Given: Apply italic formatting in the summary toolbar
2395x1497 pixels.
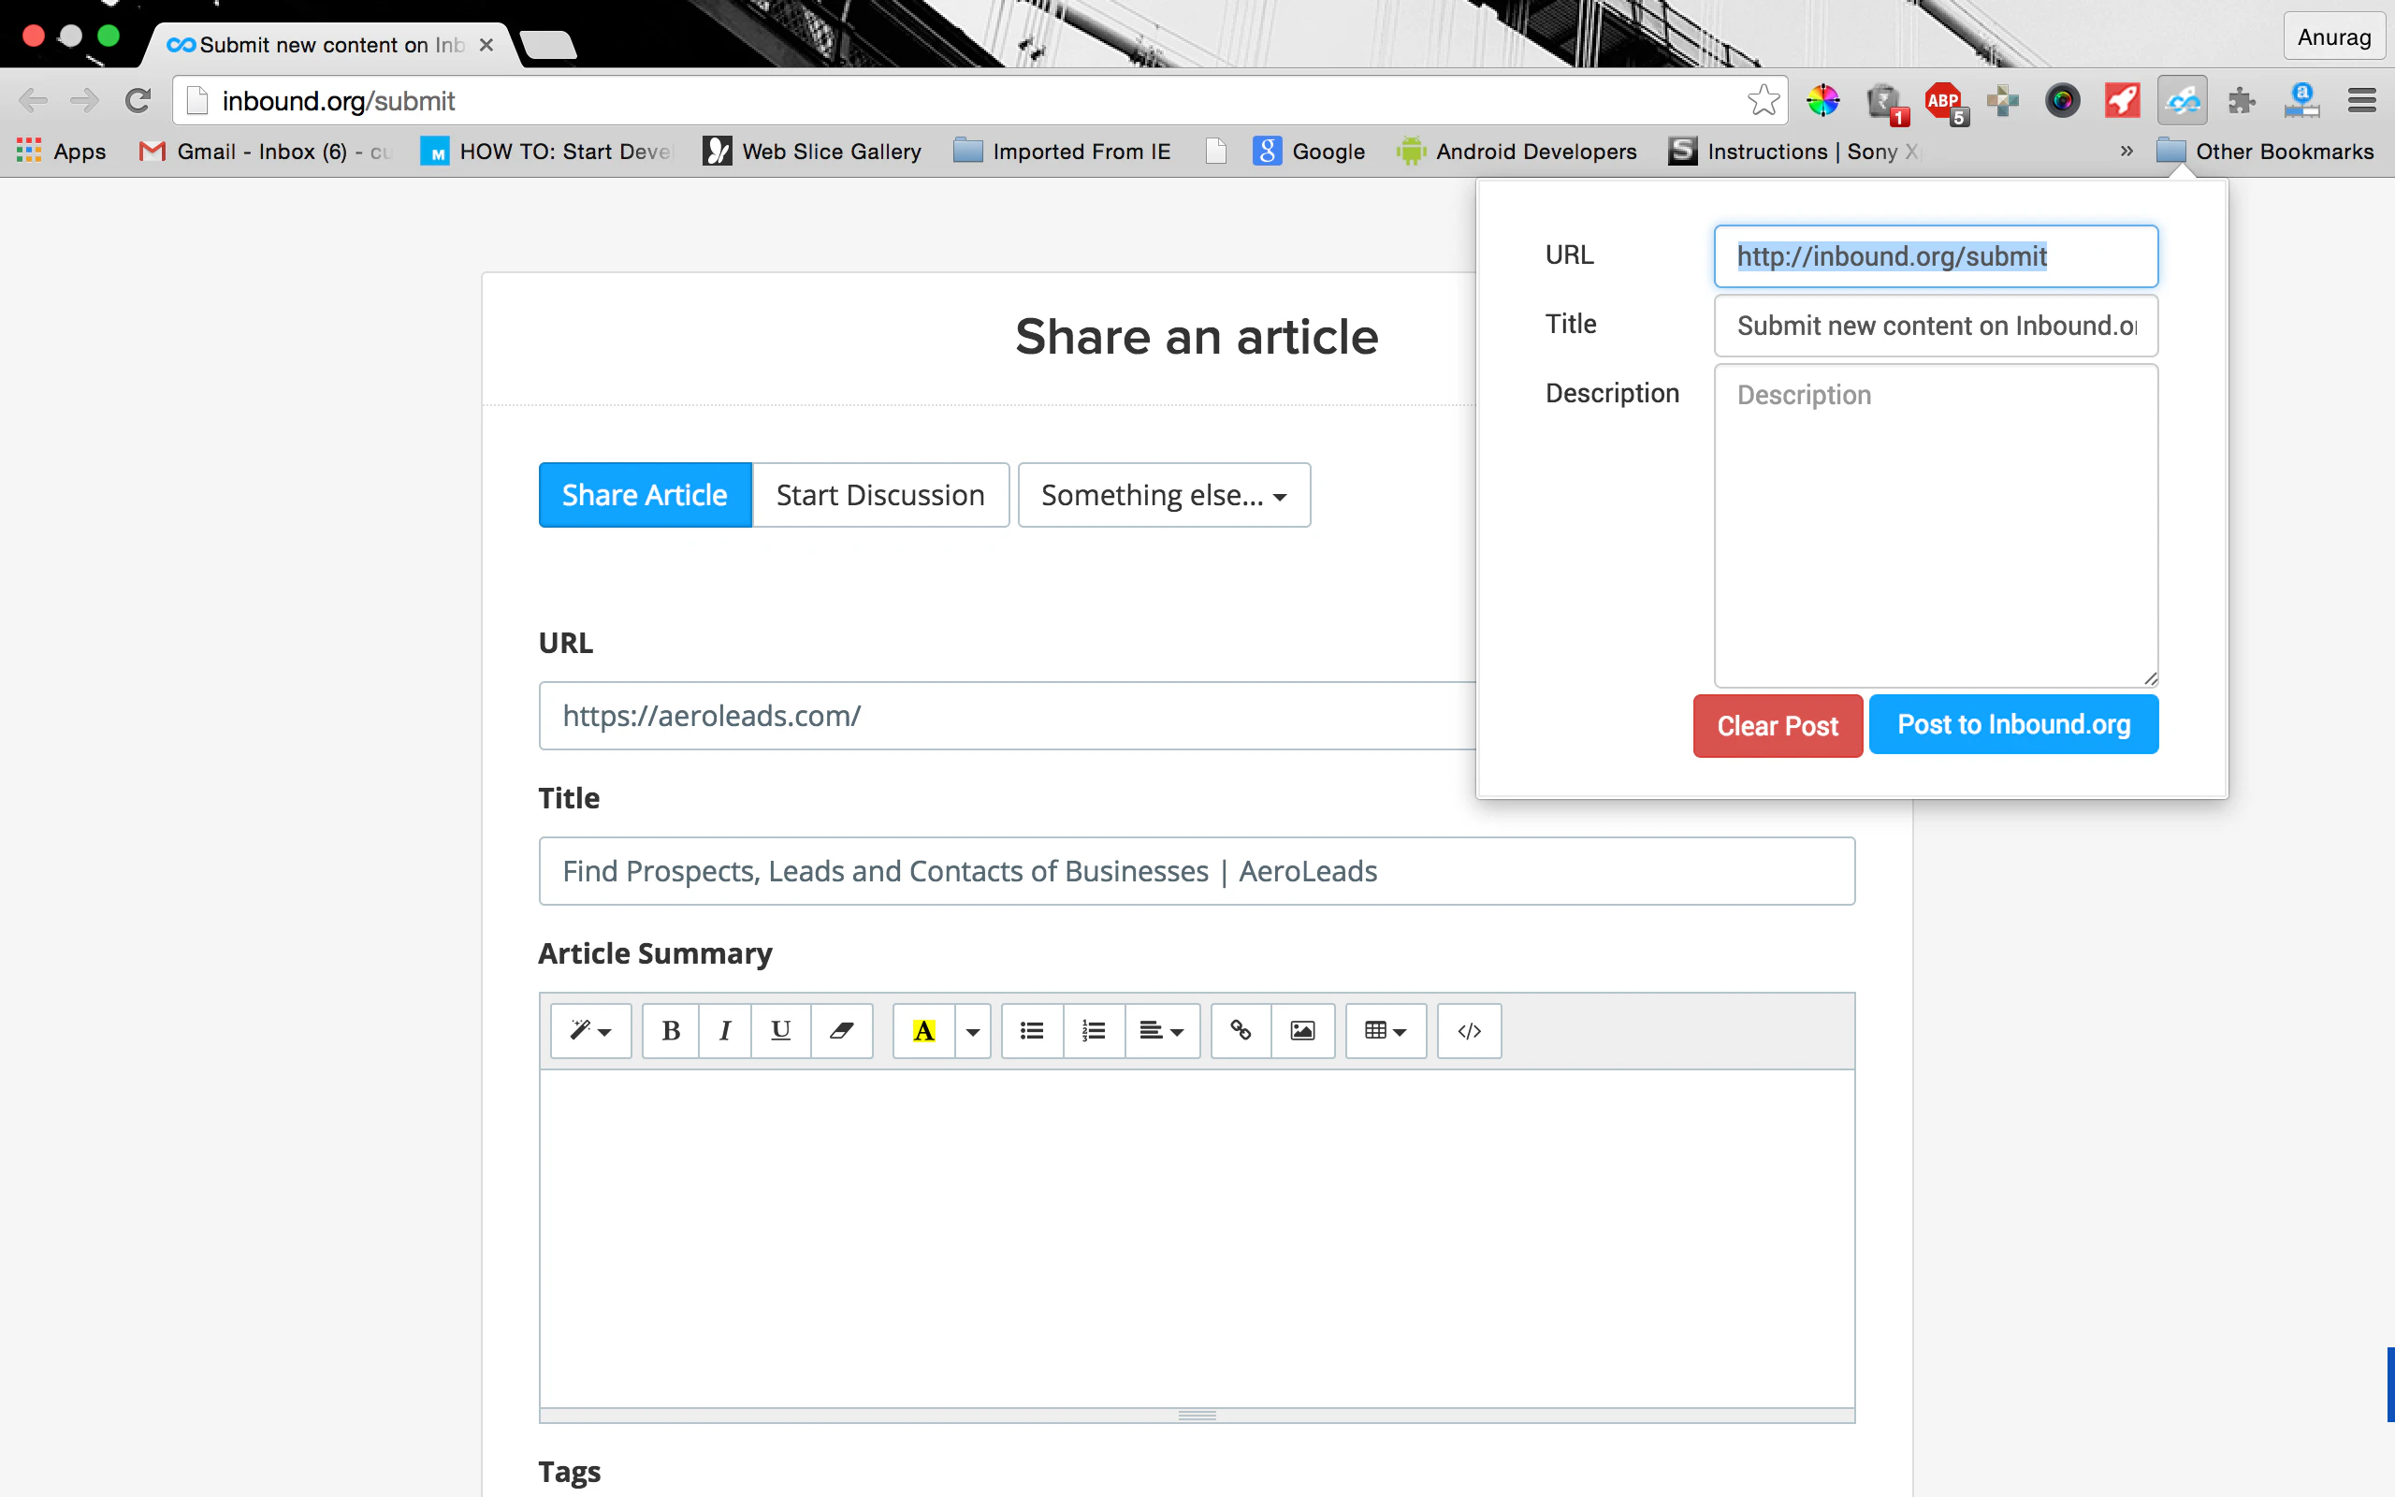Looking at the screenshot, I should coord(725,1031).
